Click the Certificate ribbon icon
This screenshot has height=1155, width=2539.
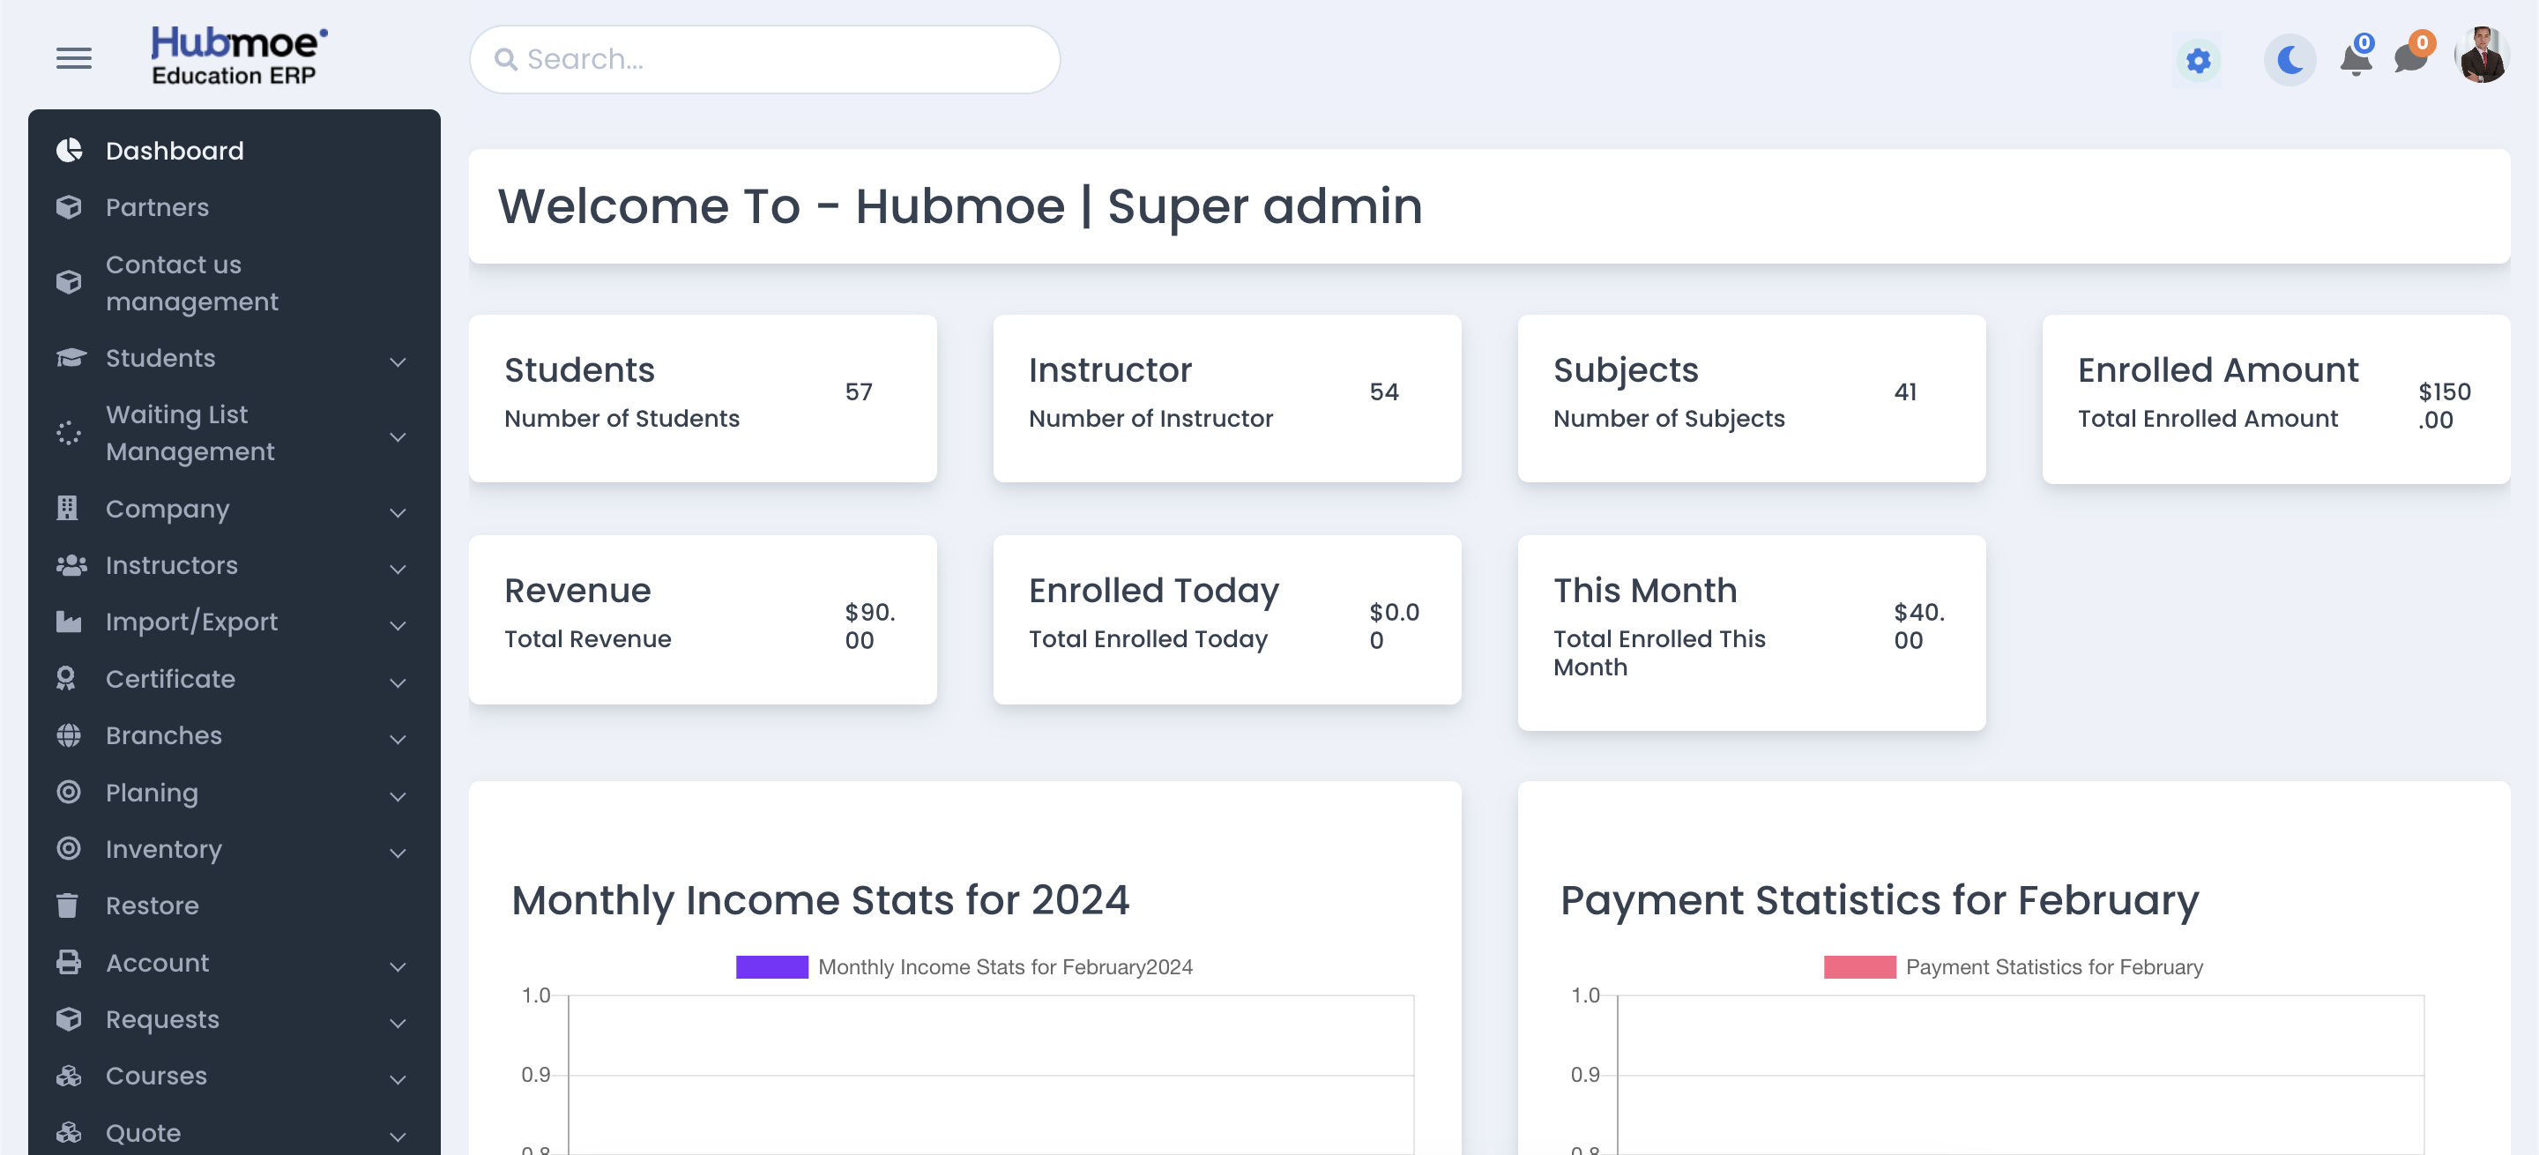pyautogui.click(x=66, y=679)
